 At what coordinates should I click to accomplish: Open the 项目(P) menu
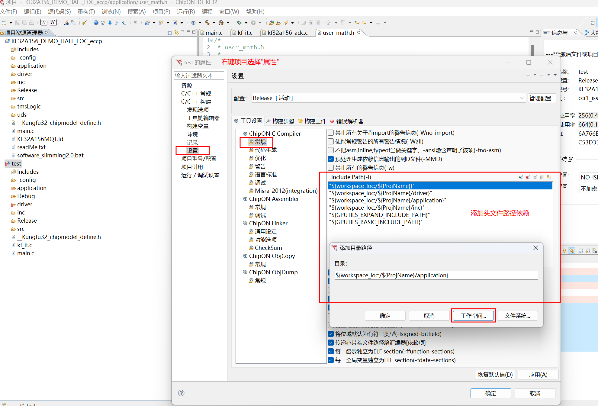point(161,11)
